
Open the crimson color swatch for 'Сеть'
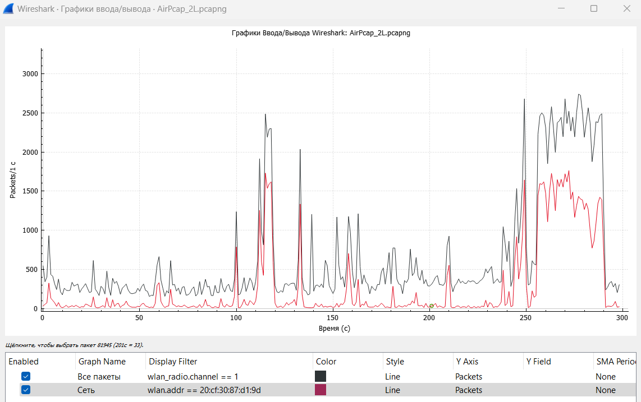click(x=320, y=390)
